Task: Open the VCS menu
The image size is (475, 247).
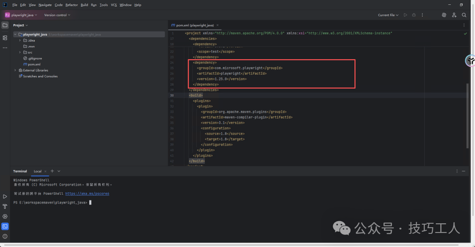Action: coord(113,5)
